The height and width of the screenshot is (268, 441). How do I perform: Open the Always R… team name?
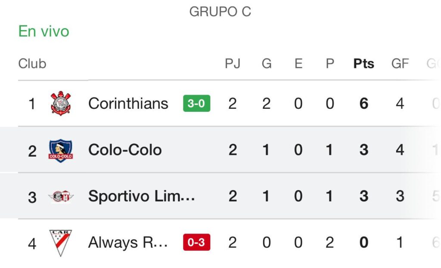(x=128, y=242)
